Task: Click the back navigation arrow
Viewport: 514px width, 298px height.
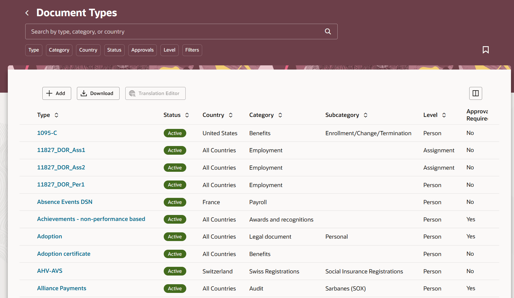Action: click(27, 13)
